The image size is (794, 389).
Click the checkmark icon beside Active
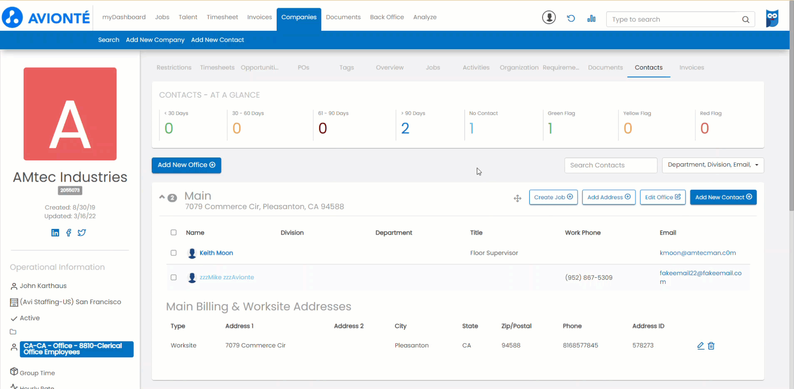[14, 318]
